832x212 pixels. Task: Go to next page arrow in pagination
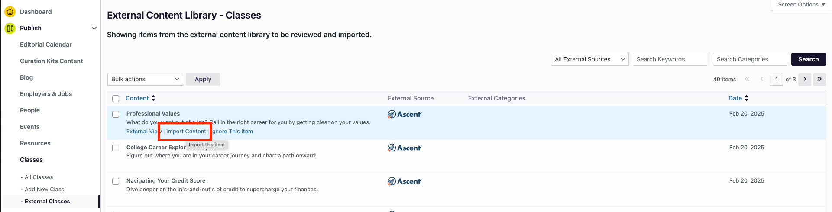click(x=805, y=79)
